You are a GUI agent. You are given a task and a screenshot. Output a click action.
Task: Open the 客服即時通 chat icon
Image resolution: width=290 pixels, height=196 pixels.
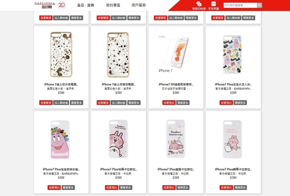coord(199,5)
